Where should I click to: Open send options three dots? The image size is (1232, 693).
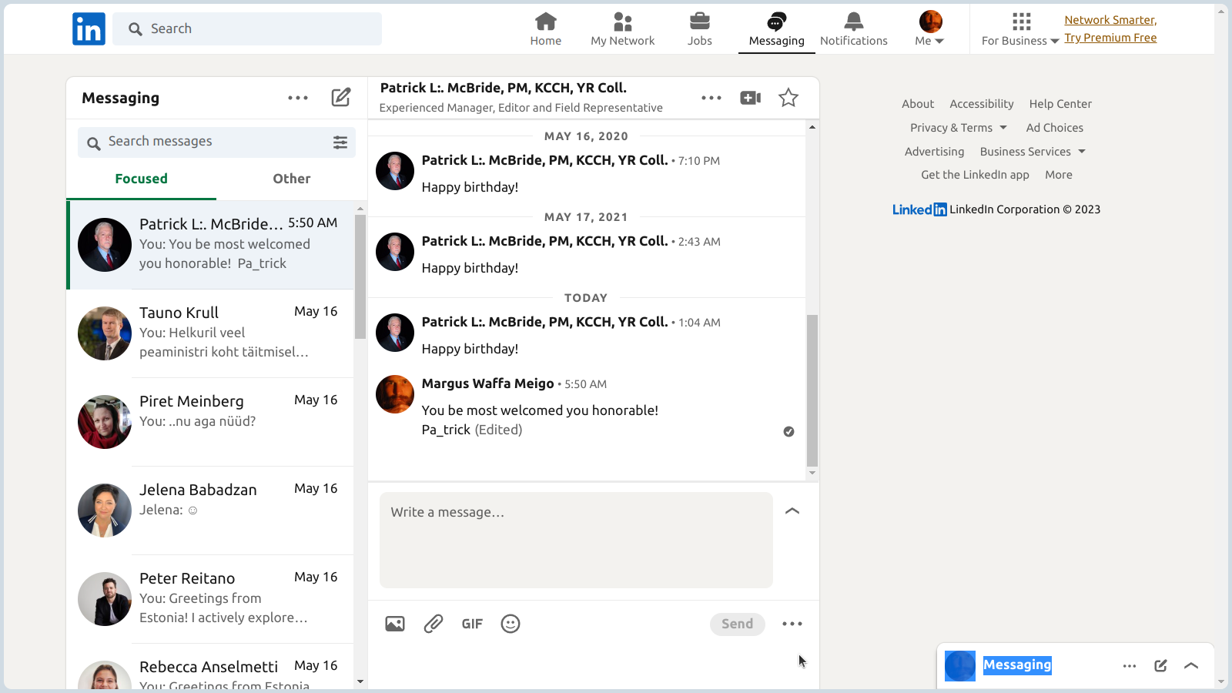792,624
